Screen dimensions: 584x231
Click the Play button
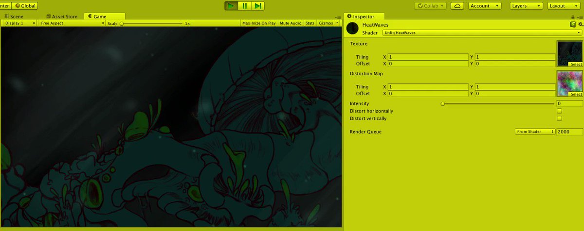[x=231, y=6]
